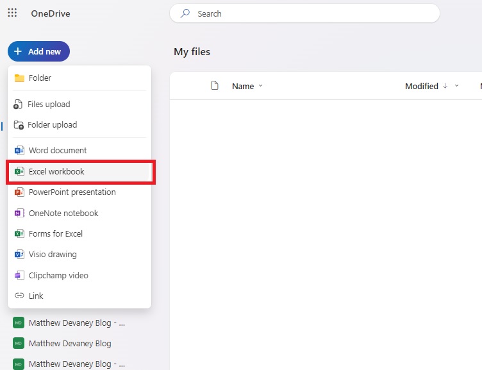482x370 pixels.
Task: Click the Add new button
Action: click(38, 51)
